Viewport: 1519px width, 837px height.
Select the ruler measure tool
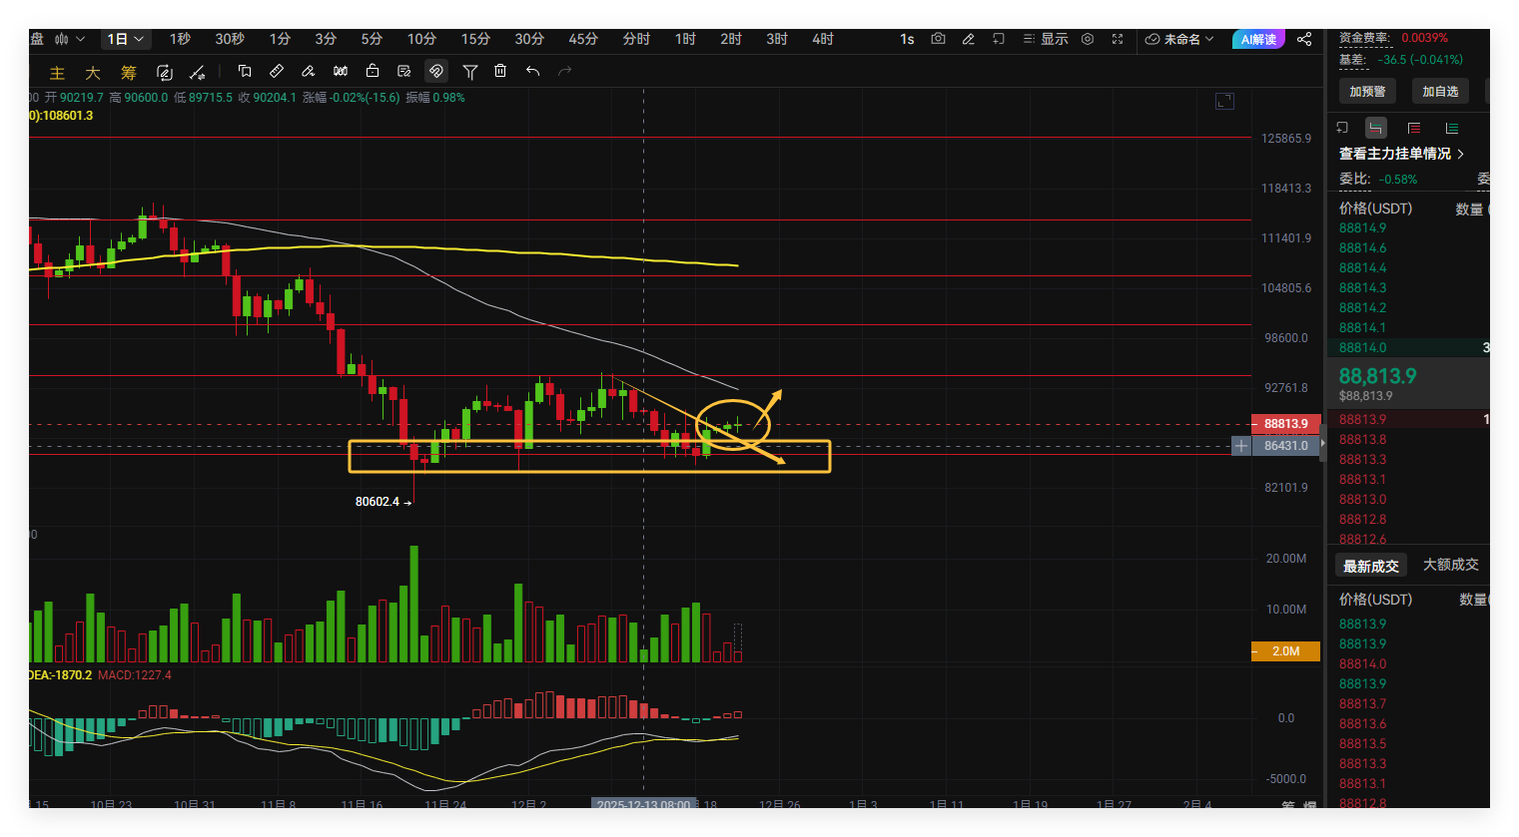[277, 71]
